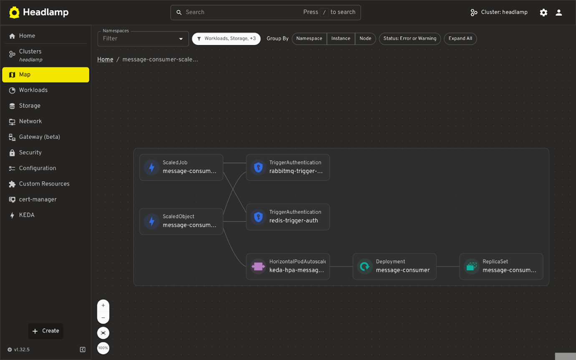Click the cluster icon beside Cluster: headlamp
The height and width of the screenshot is (360, 576).
[x=474, y=13]
